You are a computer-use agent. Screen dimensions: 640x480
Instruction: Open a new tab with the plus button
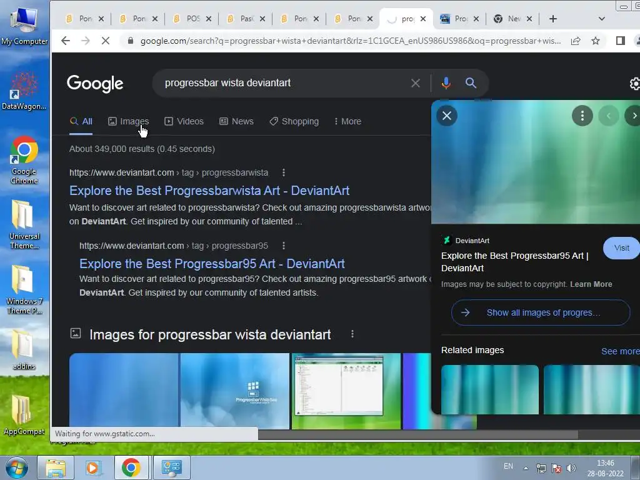(552, 19)
